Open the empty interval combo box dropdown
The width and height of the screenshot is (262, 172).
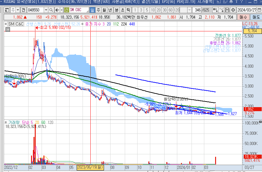(189, 10)
